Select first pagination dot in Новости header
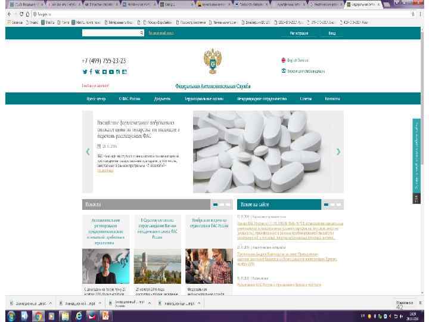This screenshot has width=429, height=322. tap(215, 205)
